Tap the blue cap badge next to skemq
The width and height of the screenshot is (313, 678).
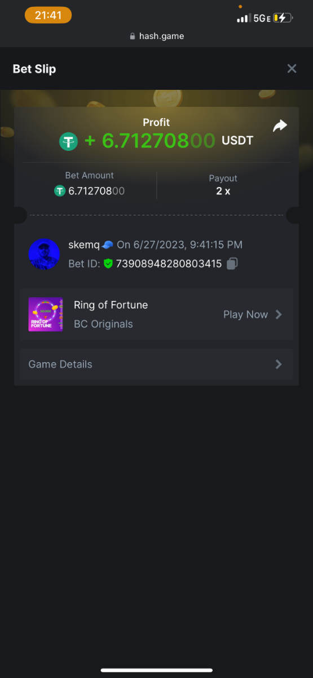point(108,245)
